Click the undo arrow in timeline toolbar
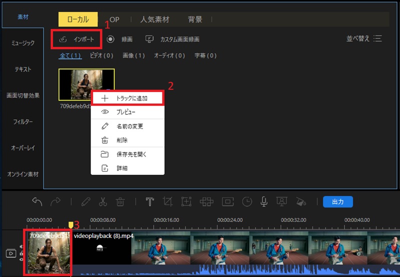The image size is (400, 277). 37,201
